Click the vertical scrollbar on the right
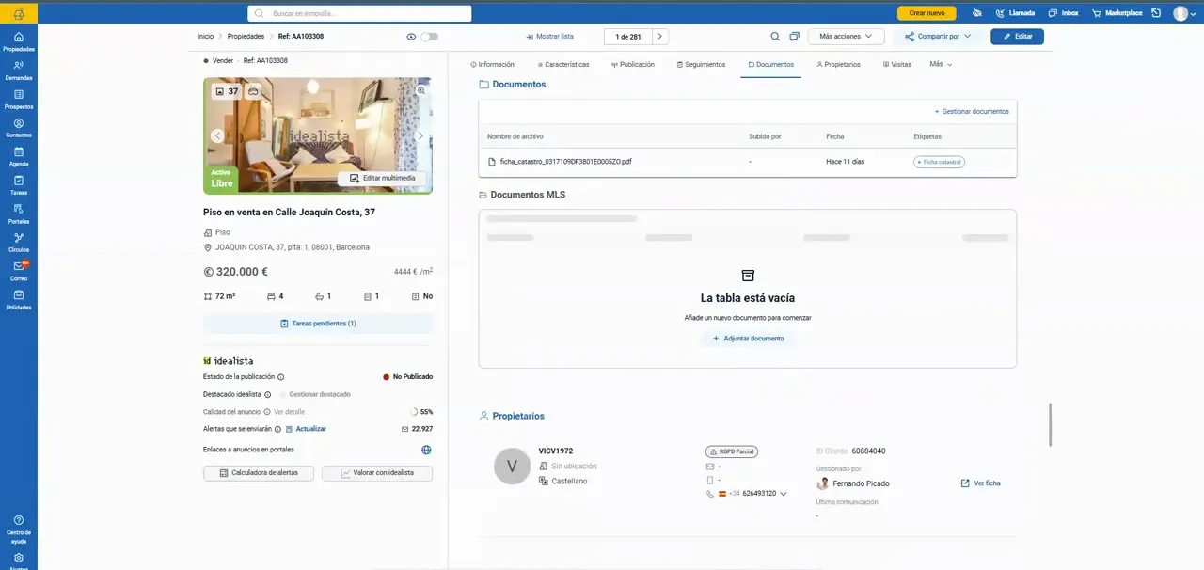 (x=1050, y=425)
